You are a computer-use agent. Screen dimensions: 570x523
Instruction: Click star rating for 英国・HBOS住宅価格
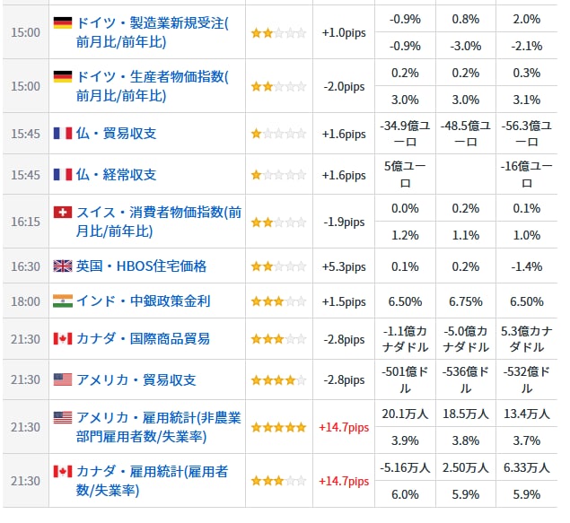click(x=278, y=267)
